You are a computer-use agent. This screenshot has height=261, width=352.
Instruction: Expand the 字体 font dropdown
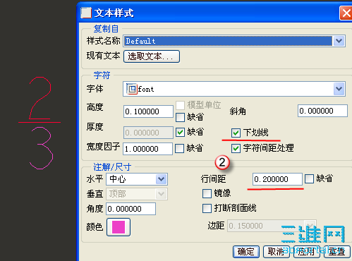coord(339,89)
